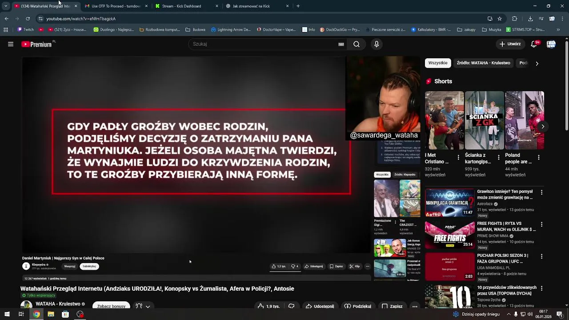The height and width of the screenshot is (320, 569).
Task: Open Grawiton istnieje video thumbnail
Action: pos(449,203)
